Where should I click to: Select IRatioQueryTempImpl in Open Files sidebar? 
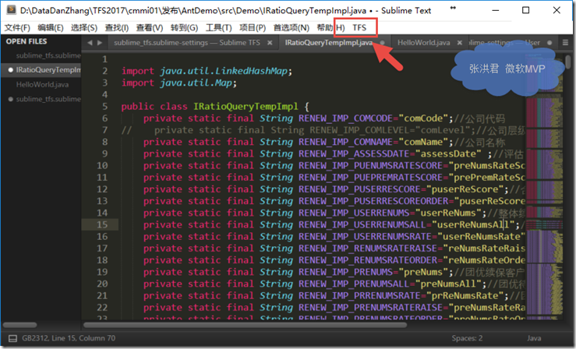coord(48,70)
